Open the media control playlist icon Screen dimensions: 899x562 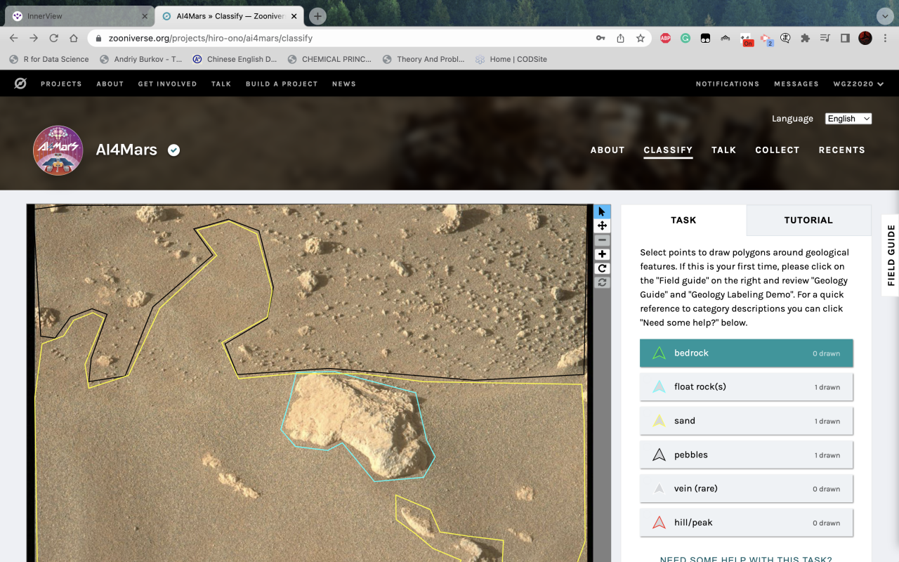pos(825,38)
